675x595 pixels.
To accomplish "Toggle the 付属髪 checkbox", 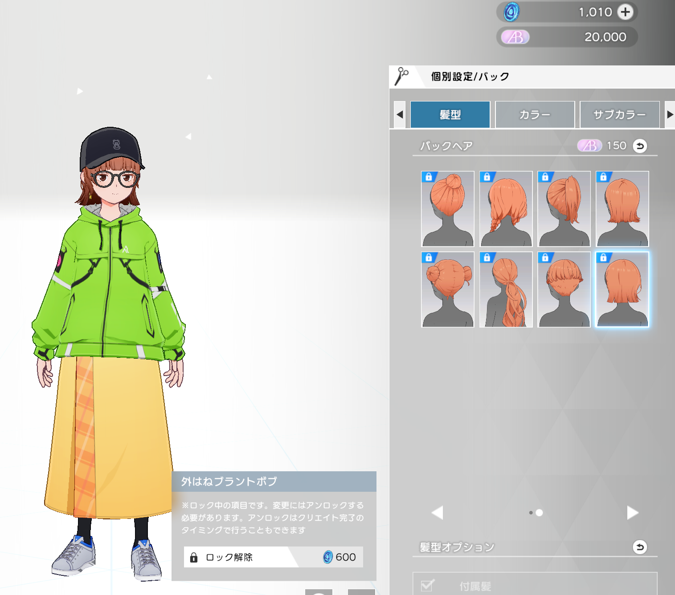I will (427, 585).
